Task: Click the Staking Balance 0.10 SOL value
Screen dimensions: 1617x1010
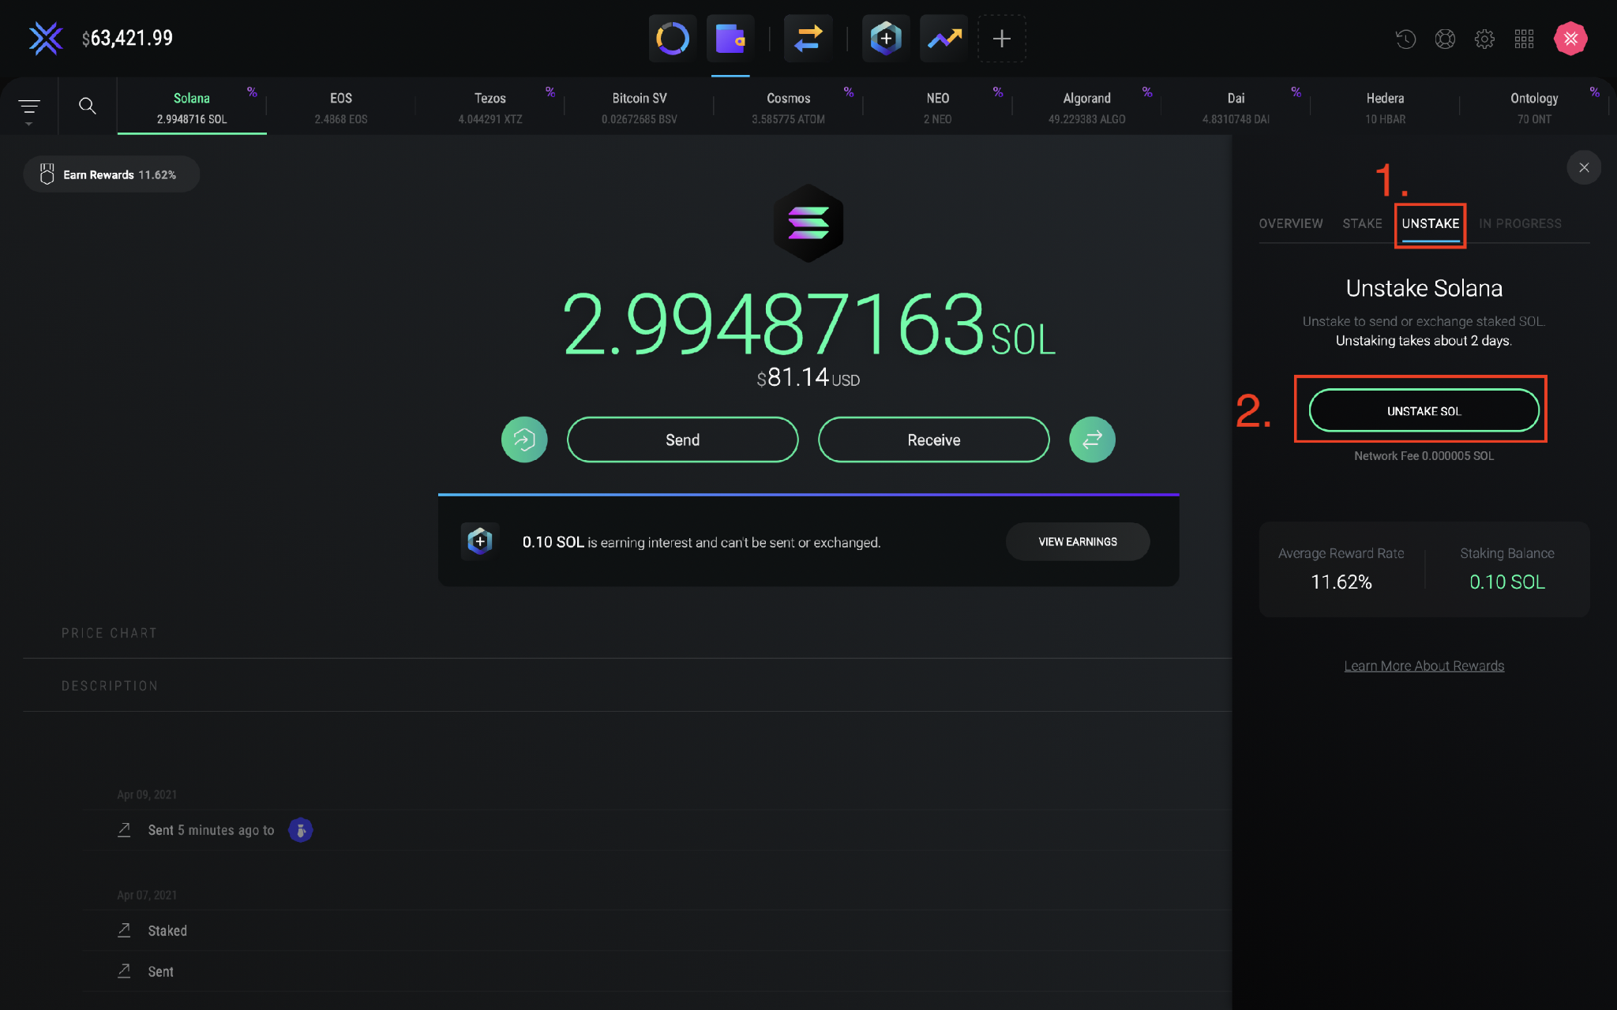Action: 1506,582
